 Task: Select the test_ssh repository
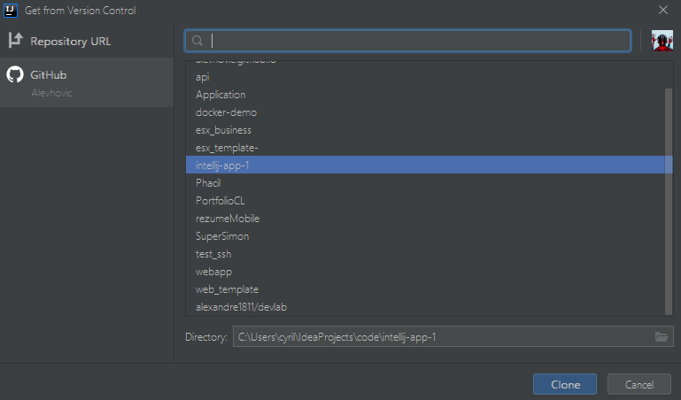click(429, 254)
